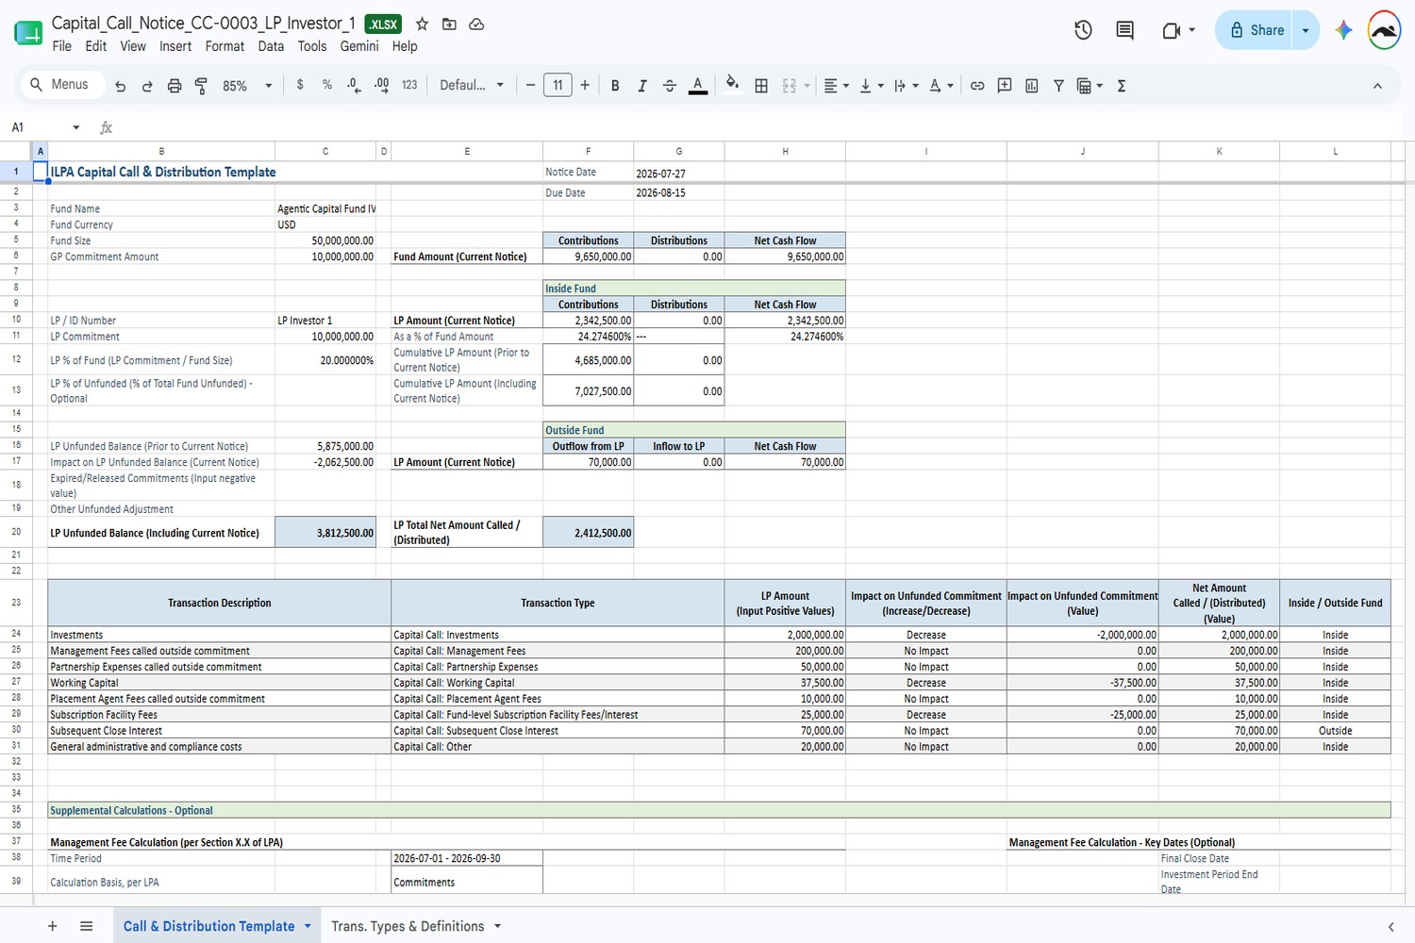Open the Data menu
This screenshot has width=1415, height=943.
(271, 46)
